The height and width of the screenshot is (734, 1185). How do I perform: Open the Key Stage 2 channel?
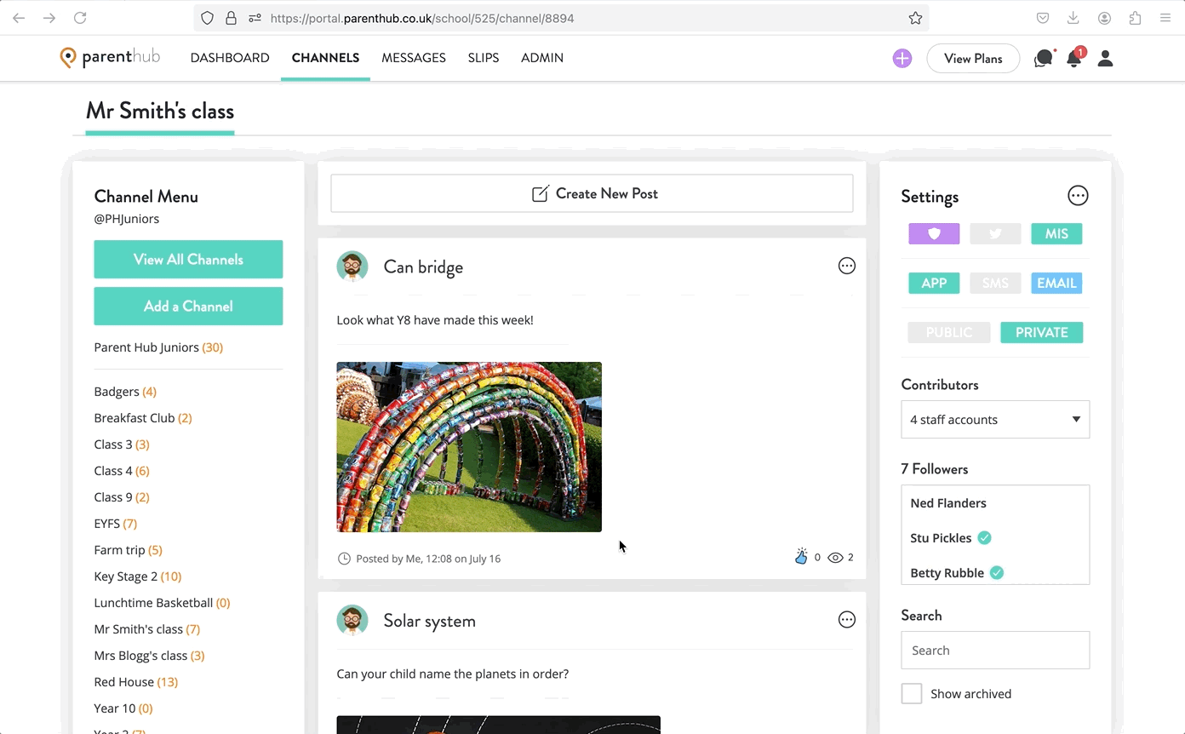[138, 576]
